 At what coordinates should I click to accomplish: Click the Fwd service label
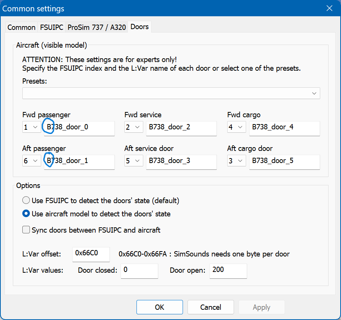(143, 115)
